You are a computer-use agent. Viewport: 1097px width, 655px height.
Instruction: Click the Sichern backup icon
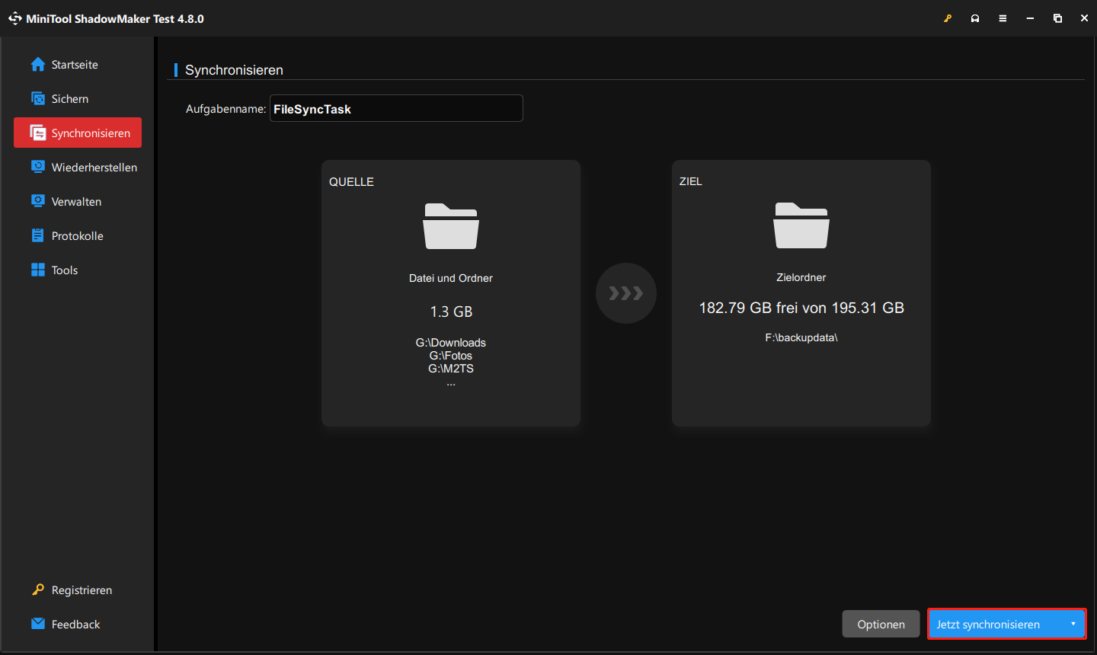click(38, 99)
